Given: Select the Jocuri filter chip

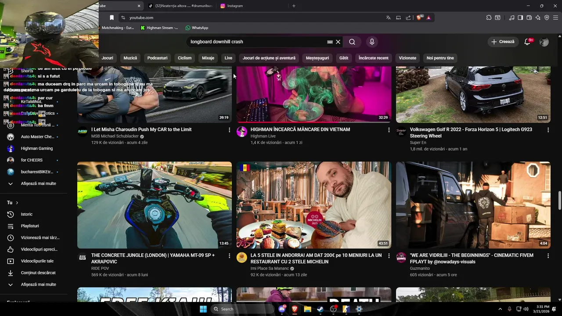Looking at the screenshot, I should (108, 58).
